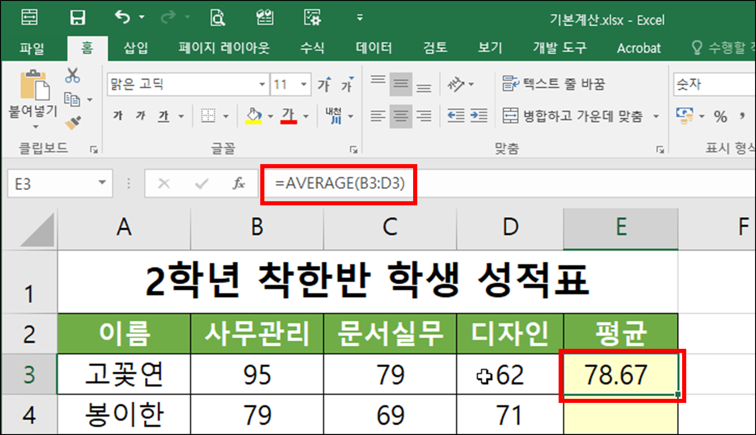Select center alignment in the 맞춤 group
This screenshot has height=435, width=756.
[401, 116]
